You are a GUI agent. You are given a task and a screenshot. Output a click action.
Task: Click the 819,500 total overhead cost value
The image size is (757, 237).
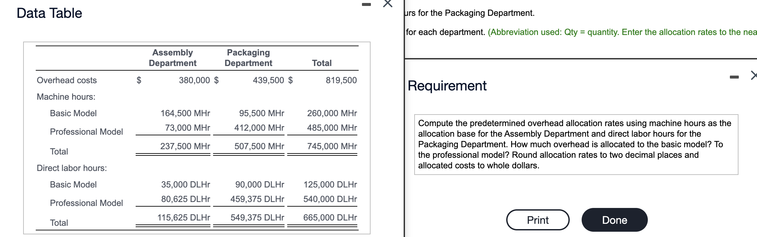point(341,80)
